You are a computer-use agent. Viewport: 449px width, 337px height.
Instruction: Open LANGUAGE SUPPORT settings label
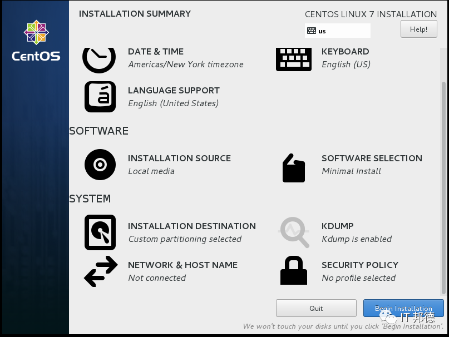(174, 91)
